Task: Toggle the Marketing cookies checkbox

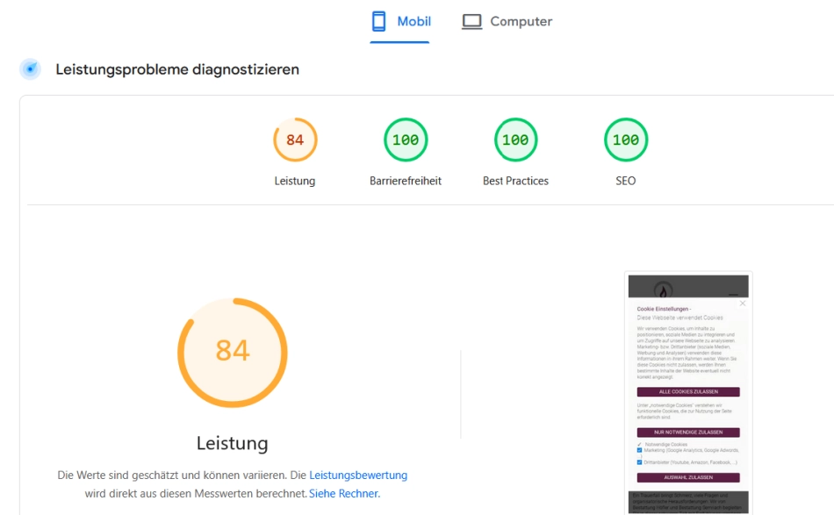Action: pos(639,450)
